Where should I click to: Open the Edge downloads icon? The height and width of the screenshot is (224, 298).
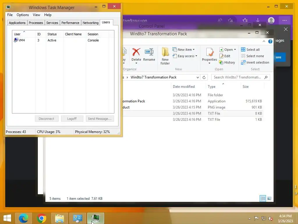click(258, 20)
